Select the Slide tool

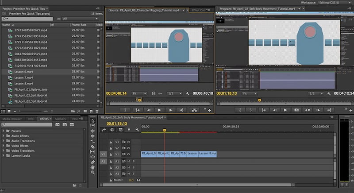point(92,157)
